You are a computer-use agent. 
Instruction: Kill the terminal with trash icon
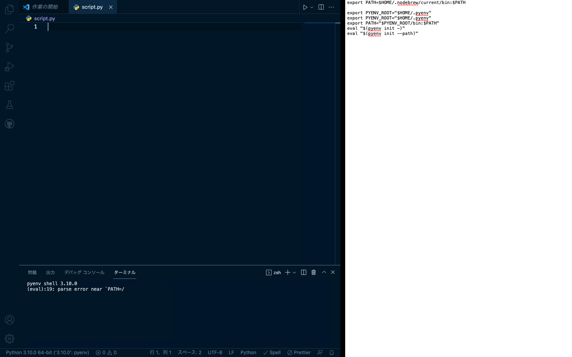tap(313, 273)
